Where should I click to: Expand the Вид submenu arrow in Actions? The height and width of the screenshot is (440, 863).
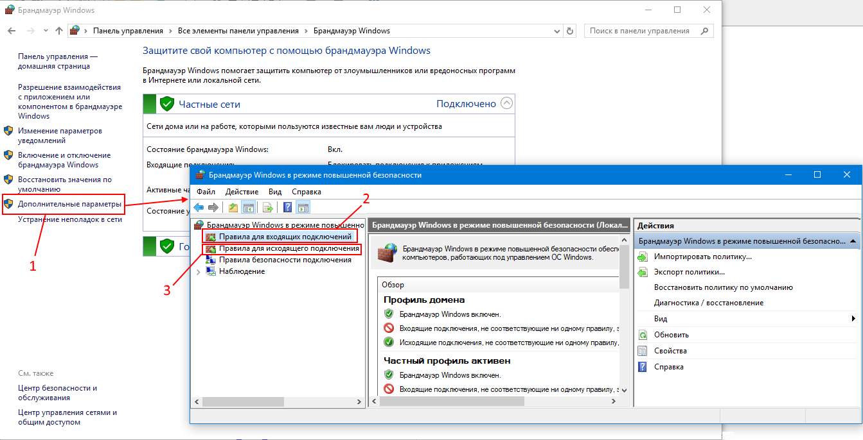(853, 319)
